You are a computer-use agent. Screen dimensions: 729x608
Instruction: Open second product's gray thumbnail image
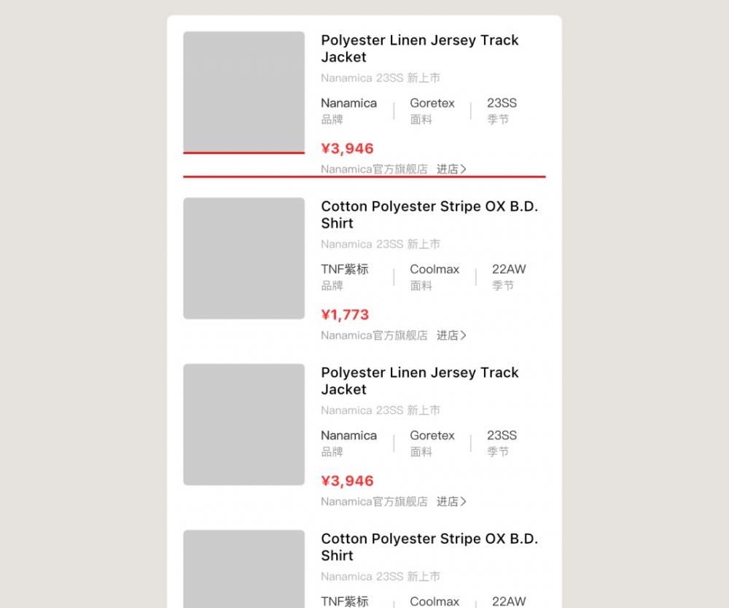(243, 259)
